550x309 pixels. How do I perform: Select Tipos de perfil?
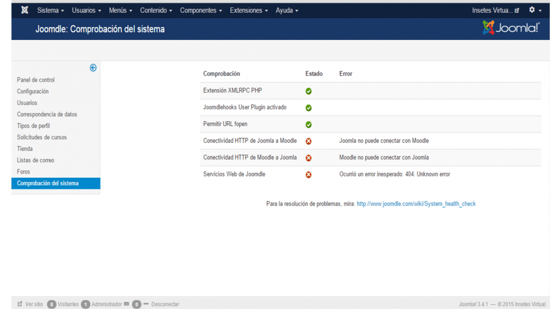coord(33,126)
